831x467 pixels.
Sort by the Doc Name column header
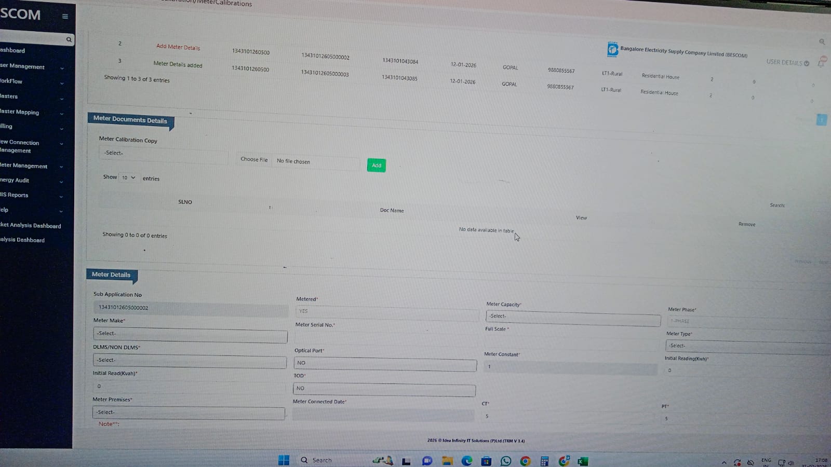pos(392,210)
